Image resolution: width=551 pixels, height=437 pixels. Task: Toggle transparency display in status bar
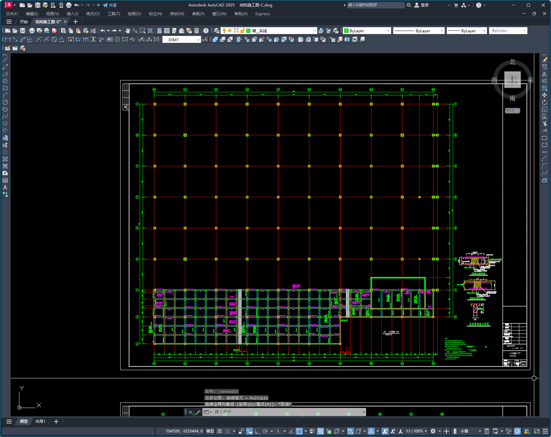coord(321,431)
